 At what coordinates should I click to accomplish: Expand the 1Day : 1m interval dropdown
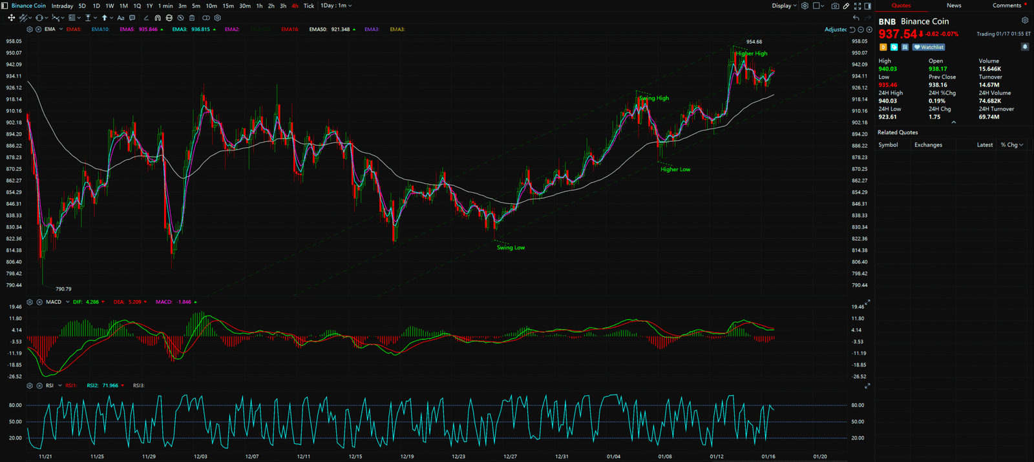[x=336, y=6]
